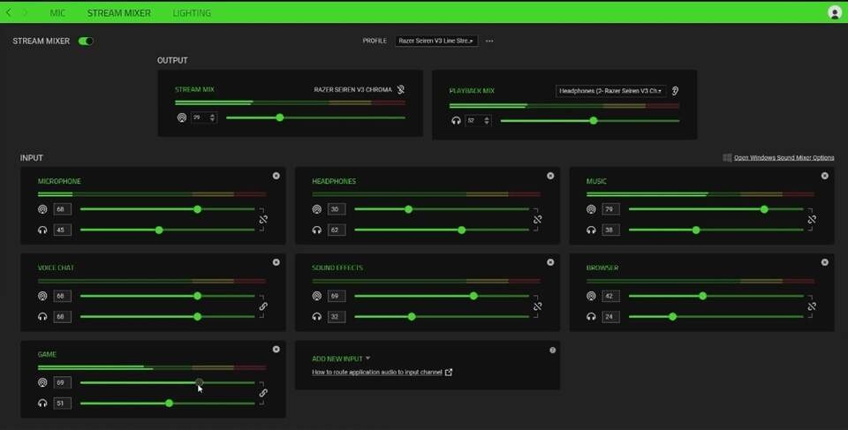Switch to the MIC tab
Viewport: 848px width, 430px height.
point(57,12)
